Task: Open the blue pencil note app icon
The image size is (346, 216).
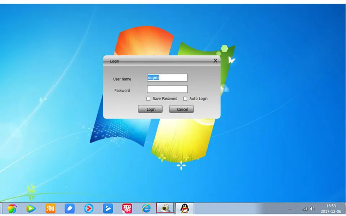Action: tap(70, 208)
